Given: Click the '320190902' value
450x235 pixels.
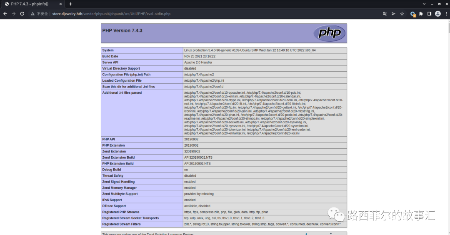Looking at the screenshot, I should pos(192,151).
